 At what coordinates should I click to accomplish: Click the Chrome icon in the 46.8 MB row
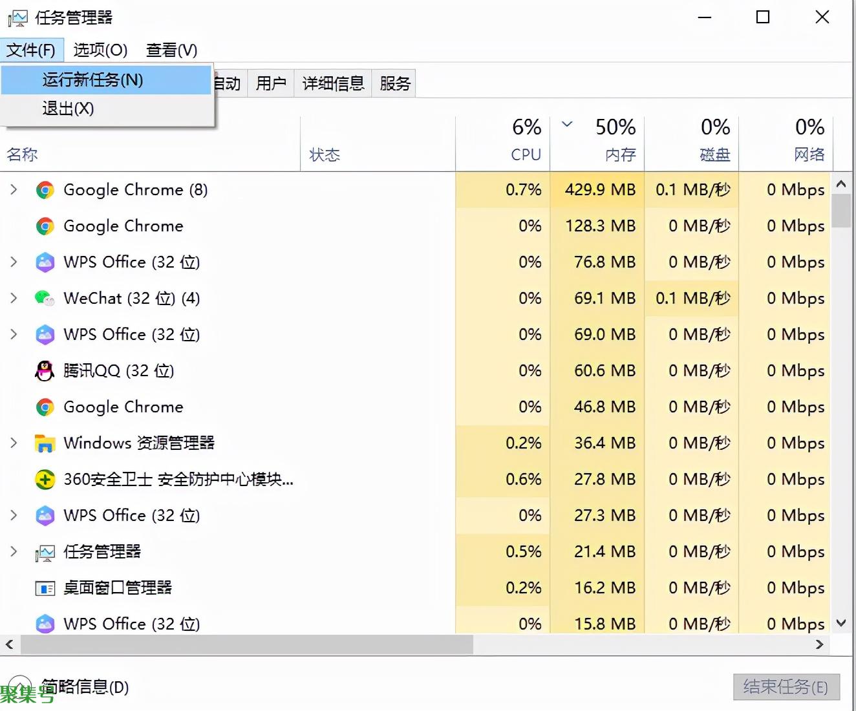(45, 407)
